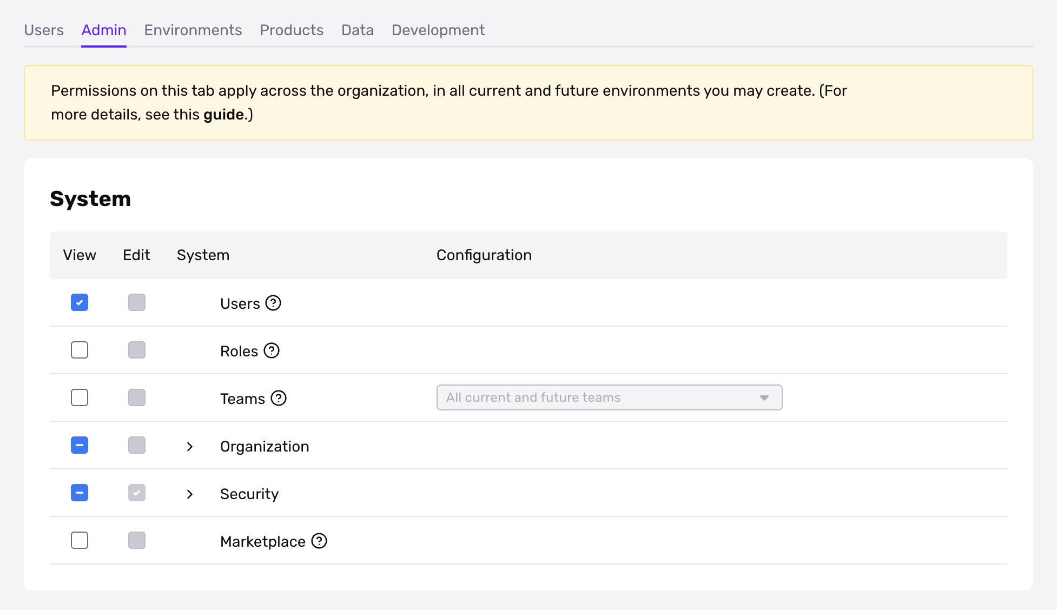
Task: Collapse the Organization indeterminate view toggle
Action: pos(79,445)
